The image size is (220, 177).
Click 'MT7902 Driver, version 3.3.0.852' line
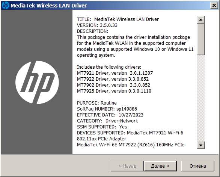point(113,85)
